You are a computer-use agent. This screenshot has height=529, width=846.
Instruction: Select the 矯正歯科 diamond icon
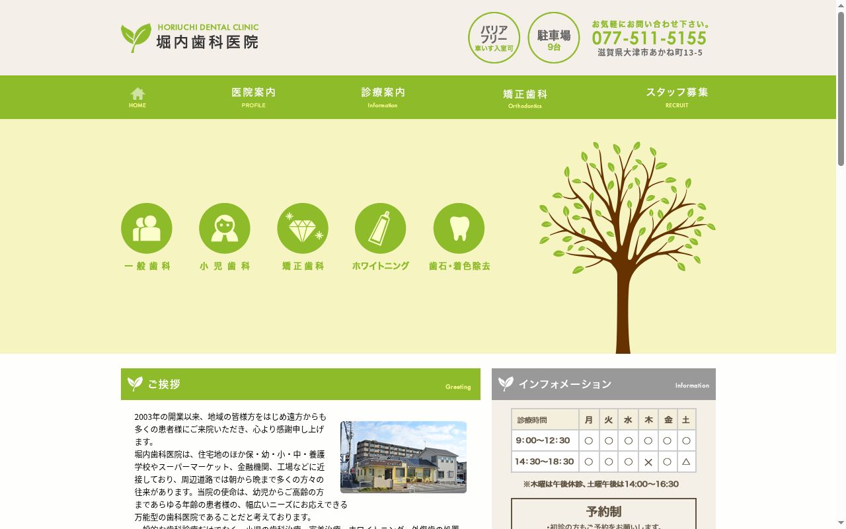(303, 229)
